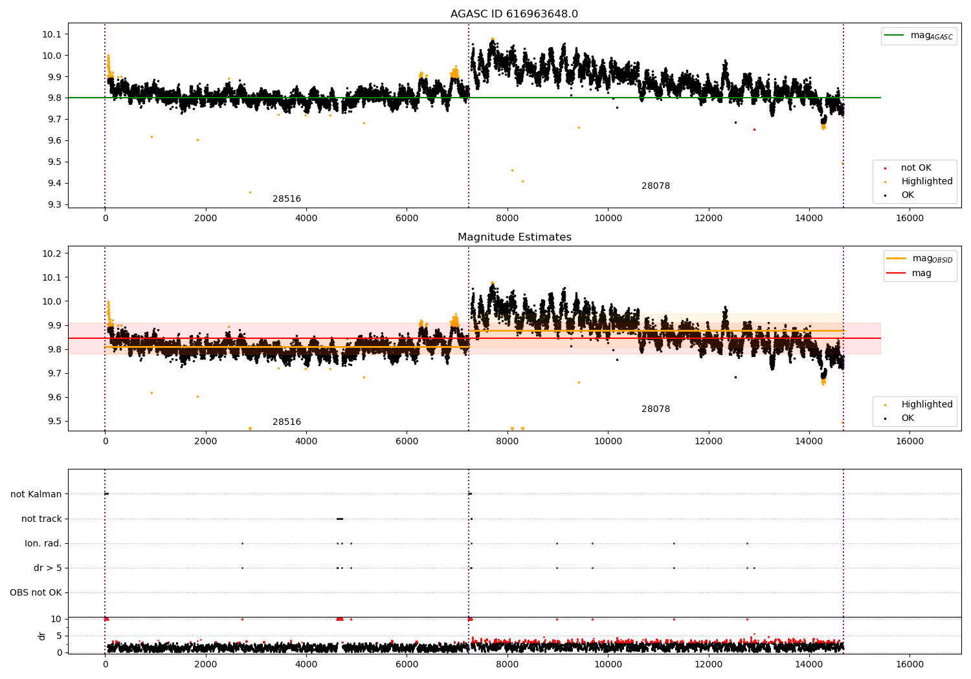Click the '14000' x-tick under the bottom plot
This screenshot has width=971, height=679.
click(809, 665)
